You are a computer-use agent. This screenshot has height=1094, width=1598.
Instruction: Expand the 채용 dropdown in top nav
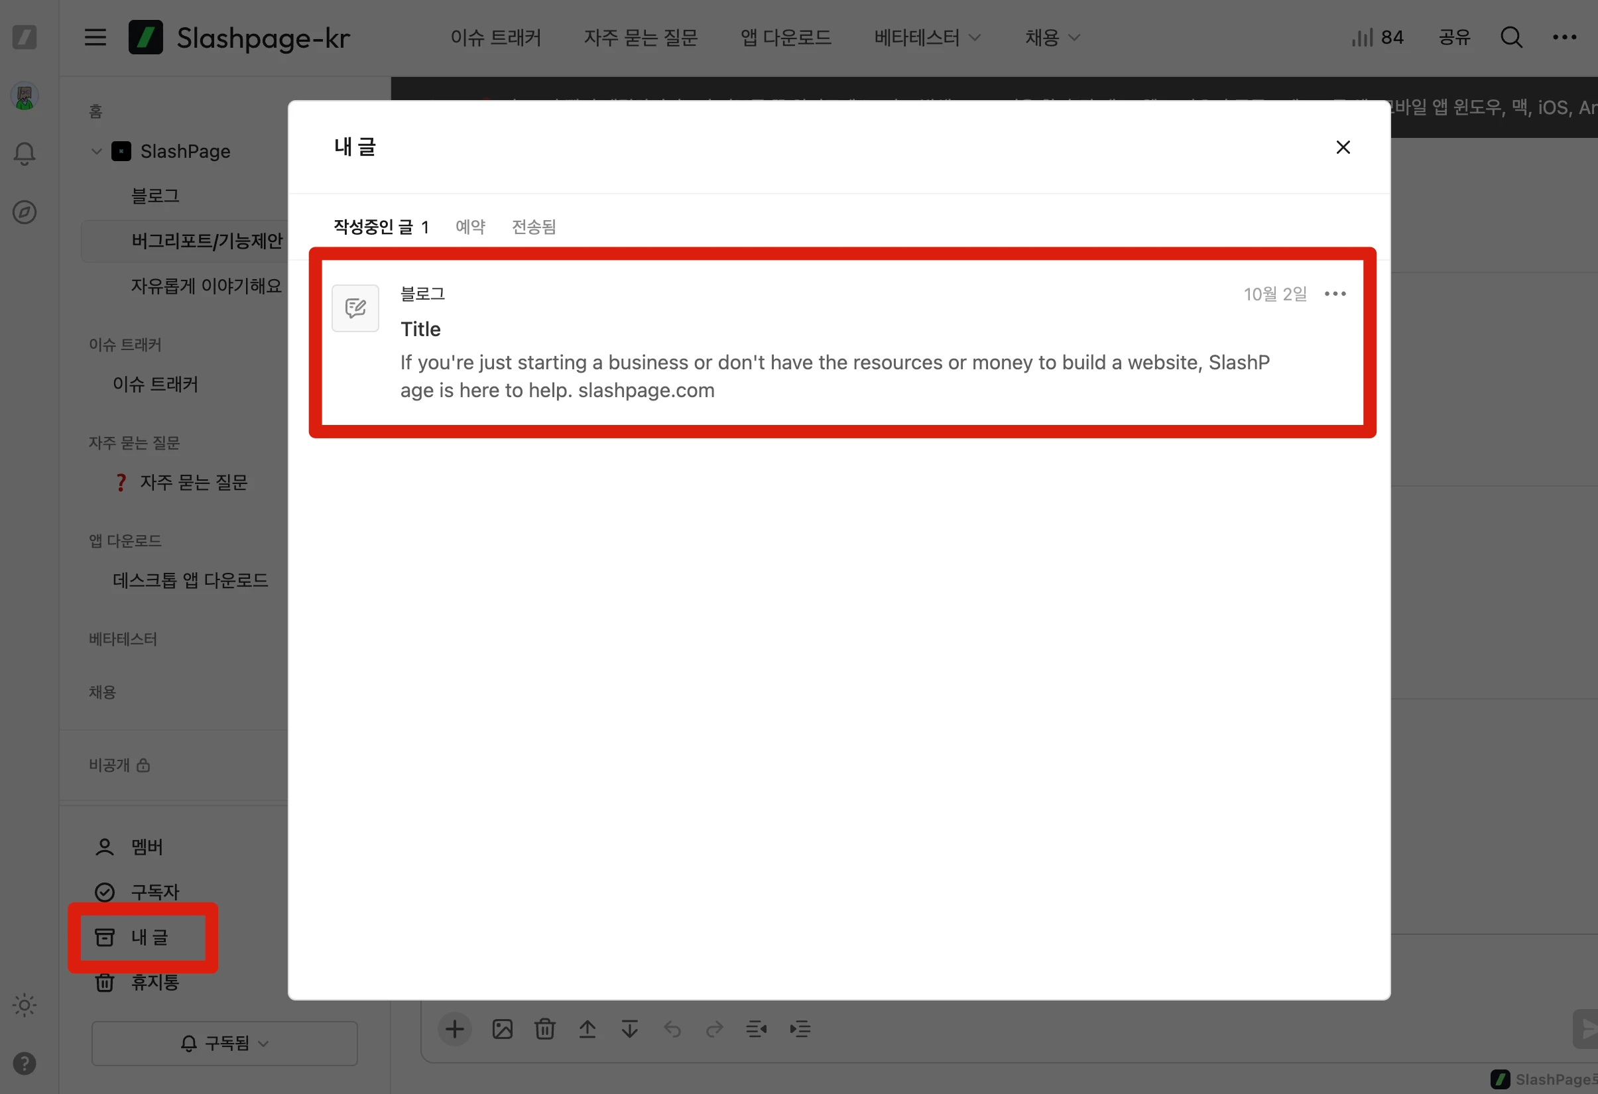pos(1052,37)
